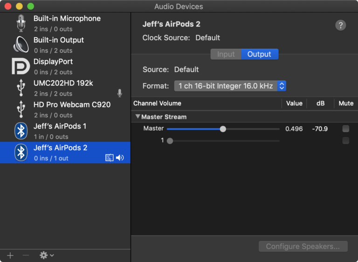358x262 pixels.
Task: Click the Bluetooth icon for Jeff's AirPods 2
Action: click(21, 152)
